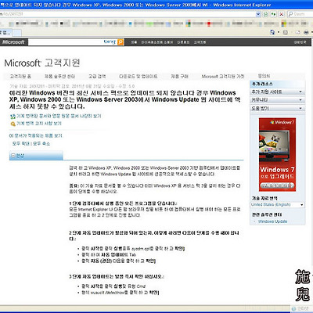The image size is (313, 313).
Task: Click the 기술 자료 번역 sidebar label
Action: click(x=264, y=199)
